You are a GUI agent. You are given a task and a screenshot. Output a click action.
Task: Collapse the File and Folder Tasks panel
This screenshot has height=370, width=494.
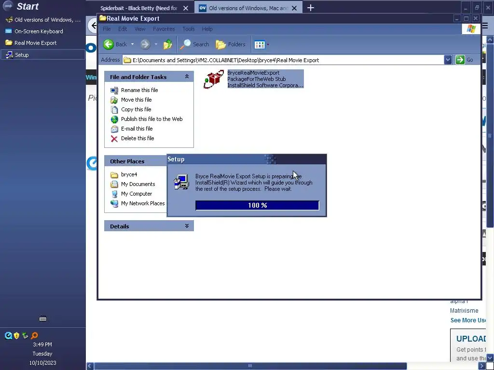tap(187, 77)
